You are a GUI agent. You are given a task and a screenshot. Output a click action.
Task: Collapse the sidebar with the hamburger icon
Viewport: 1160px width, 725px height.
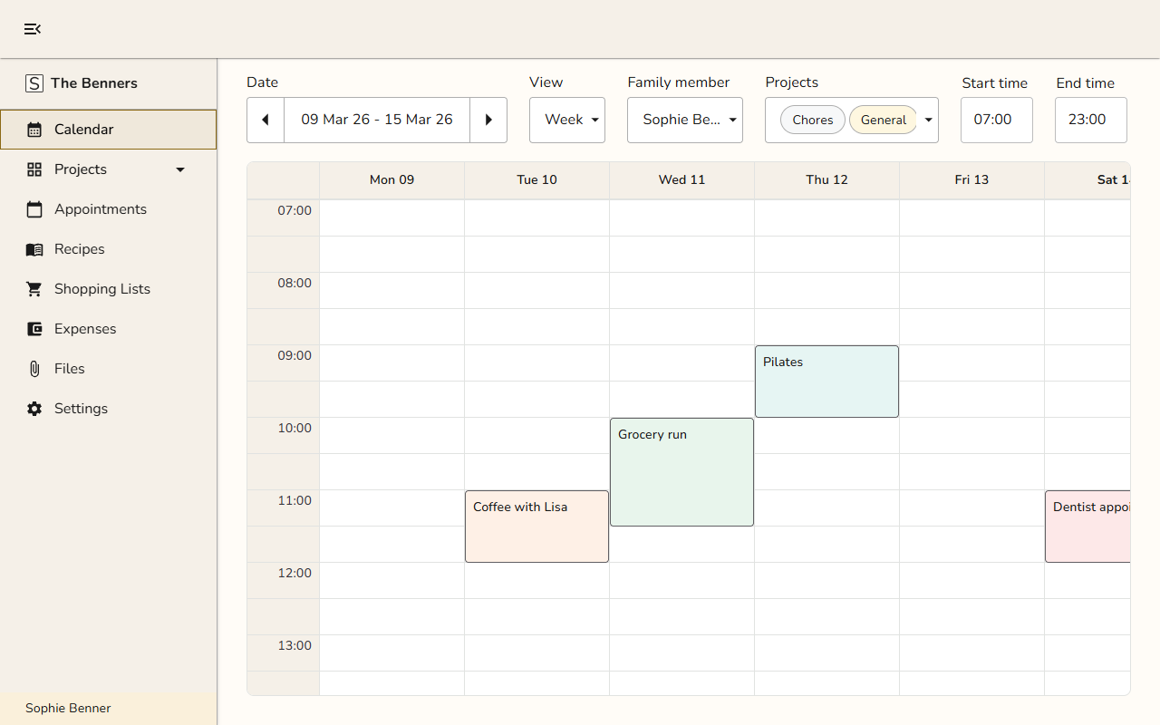(33, 29)
